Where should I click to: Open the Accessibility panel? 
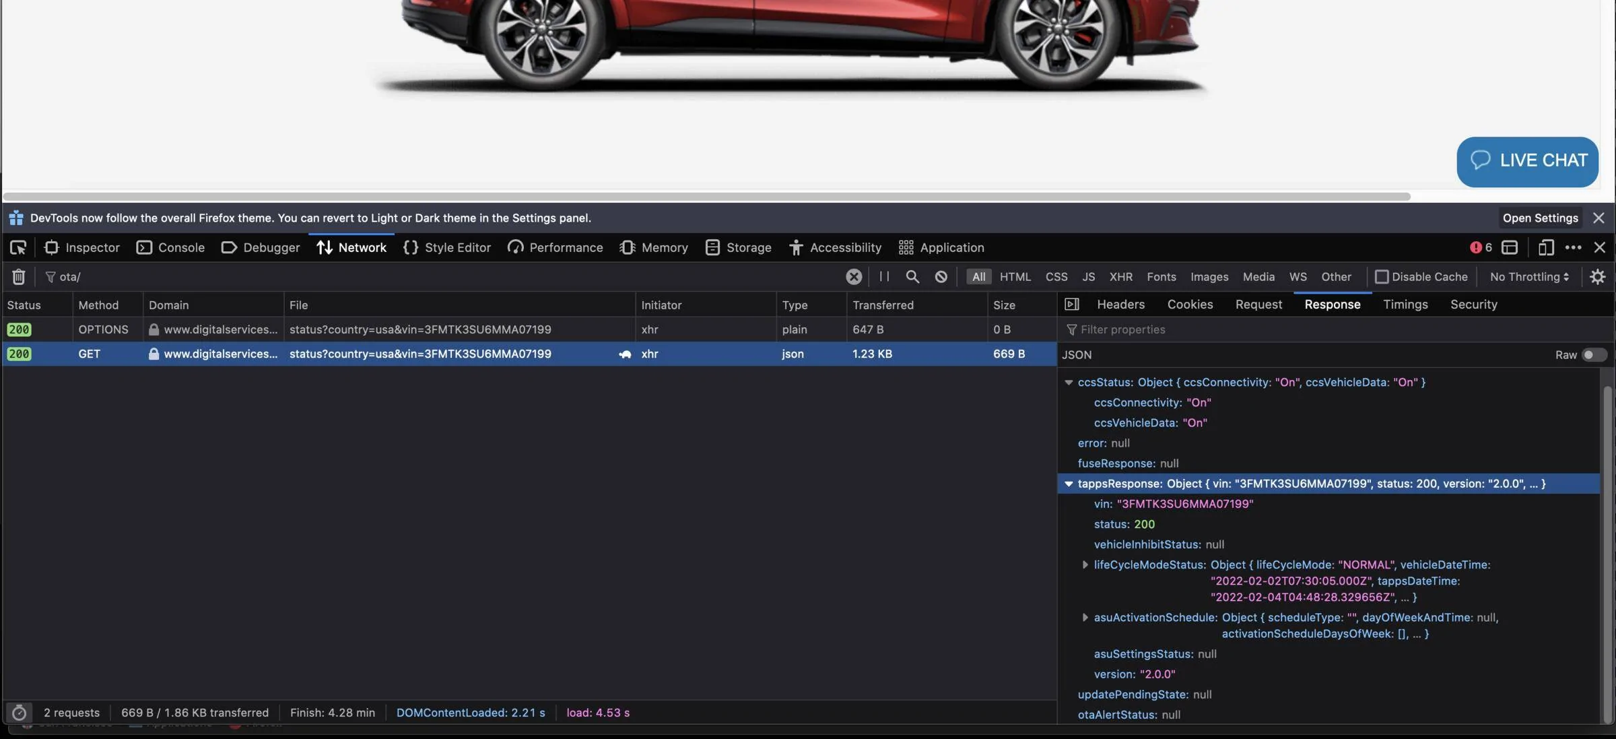click(835, 248)
